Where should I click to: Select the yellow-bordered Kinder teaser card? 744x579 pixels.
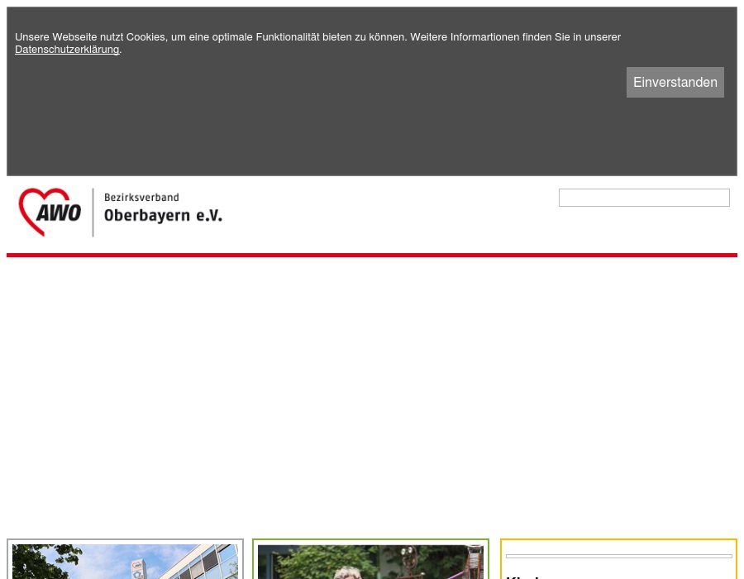coord(618,559)
